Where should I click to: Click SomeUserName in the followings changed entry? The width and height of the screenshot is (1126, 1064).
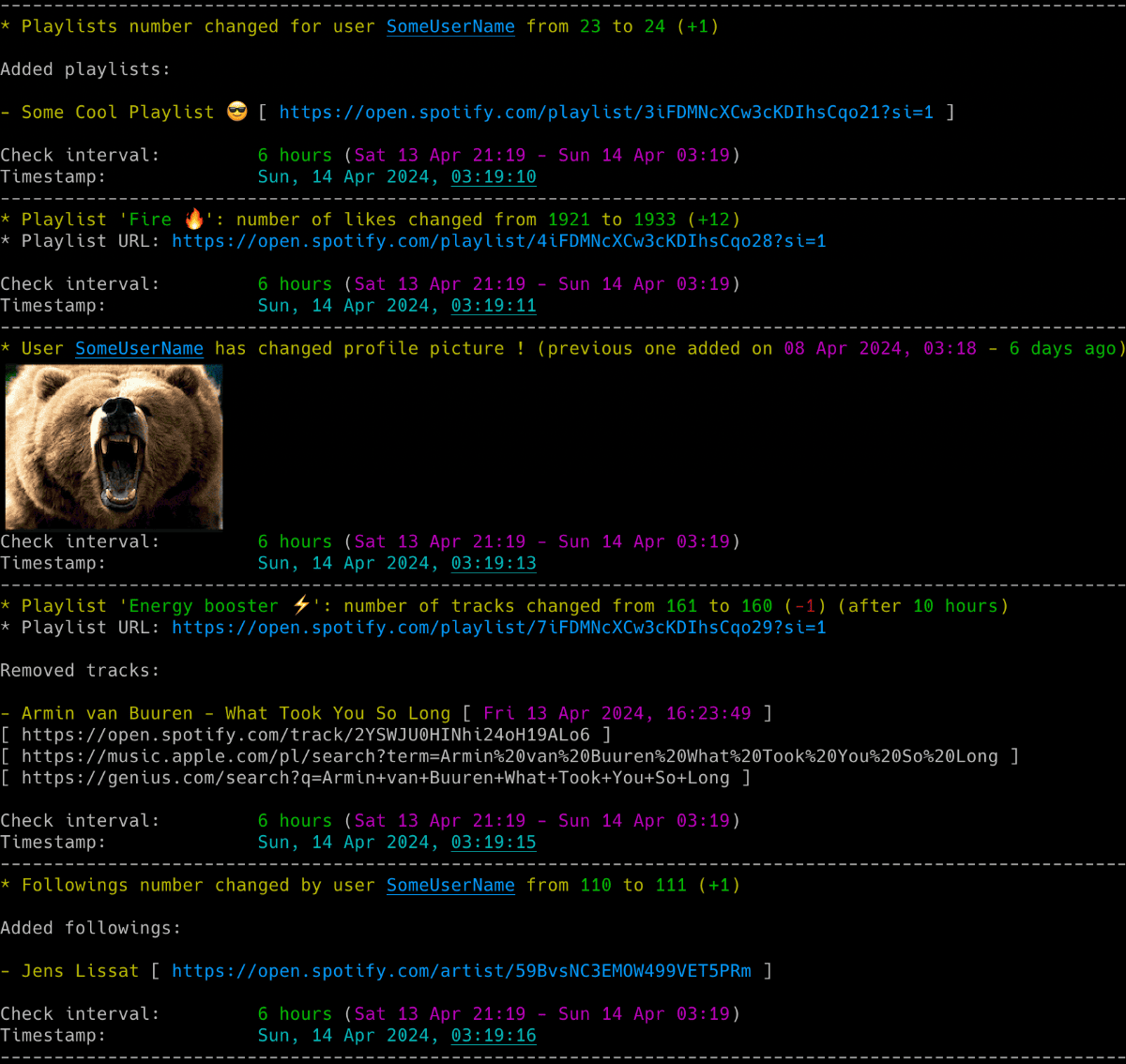pyautogui.click(x=450, y=885)
